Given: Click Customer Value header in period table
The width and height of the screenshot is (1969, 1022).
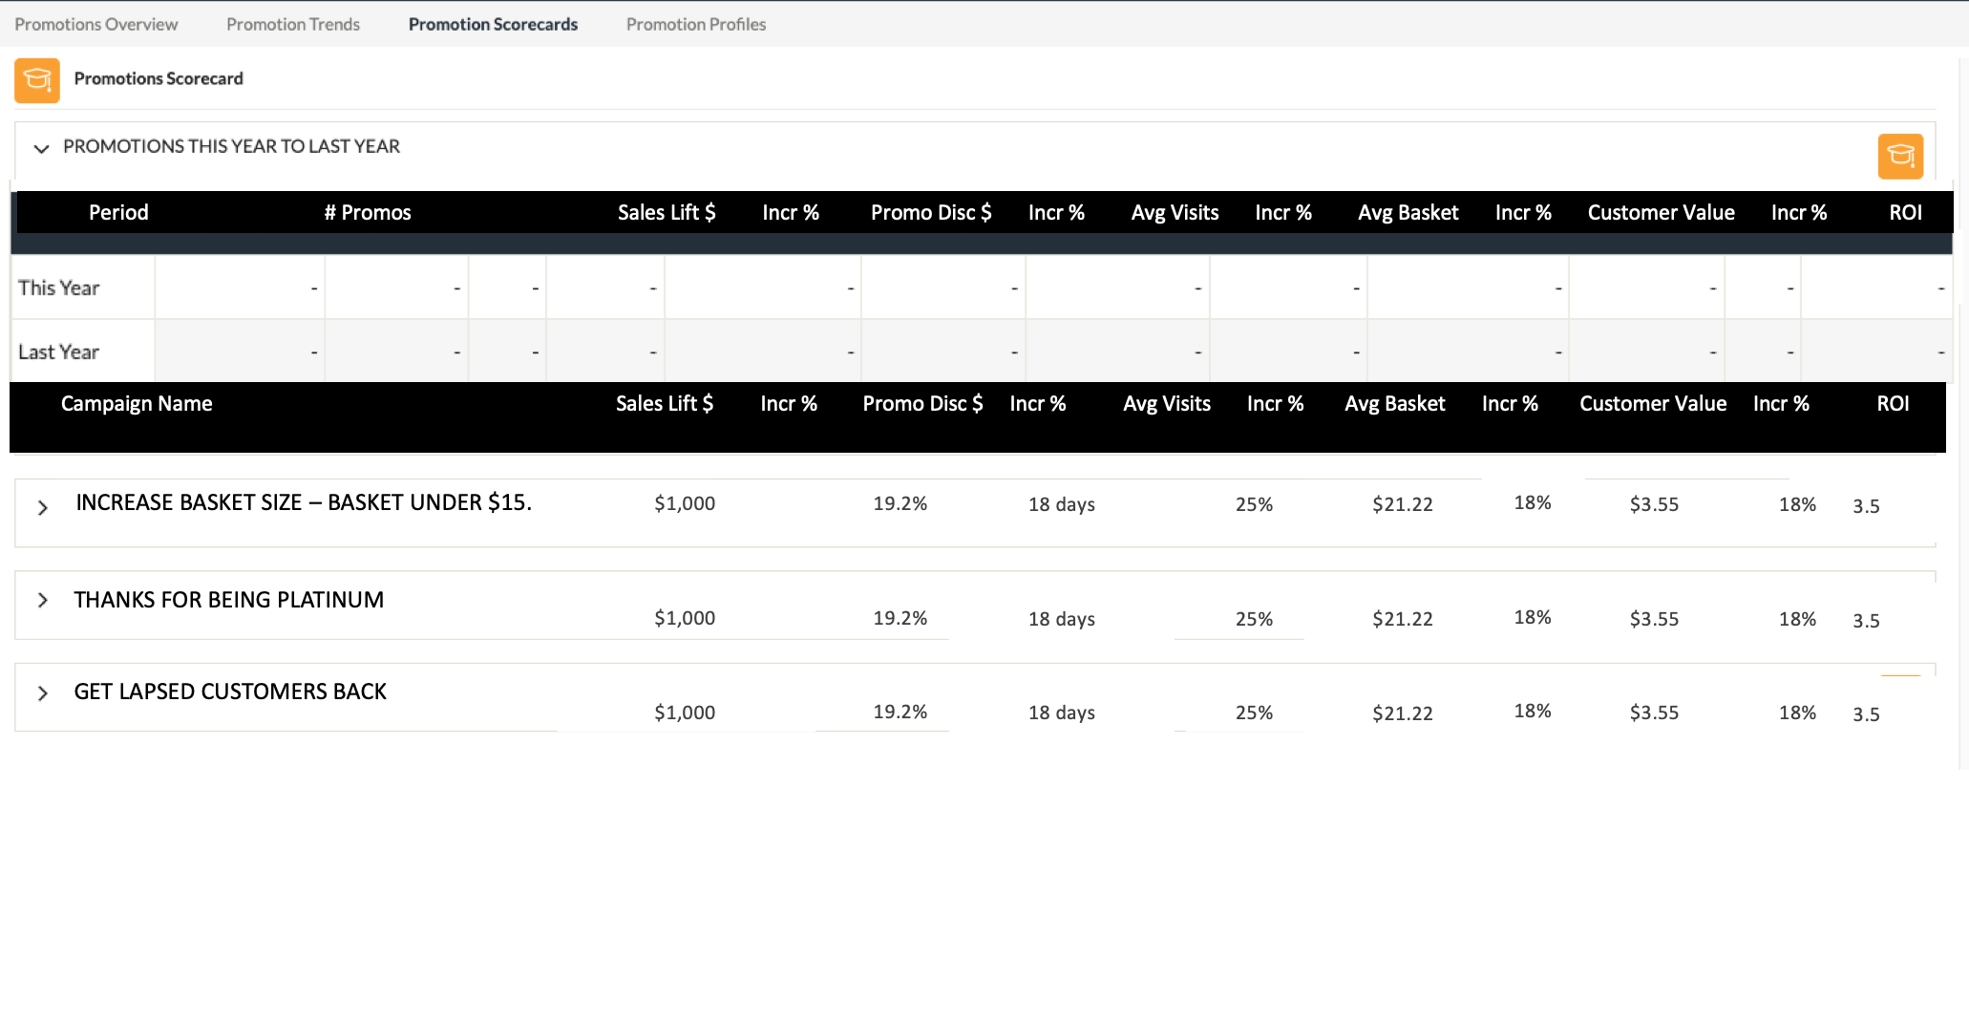Looking at the screenshot, I should point(1661,212).
